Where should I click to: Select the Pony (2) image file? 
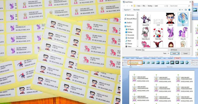point(170,34)
